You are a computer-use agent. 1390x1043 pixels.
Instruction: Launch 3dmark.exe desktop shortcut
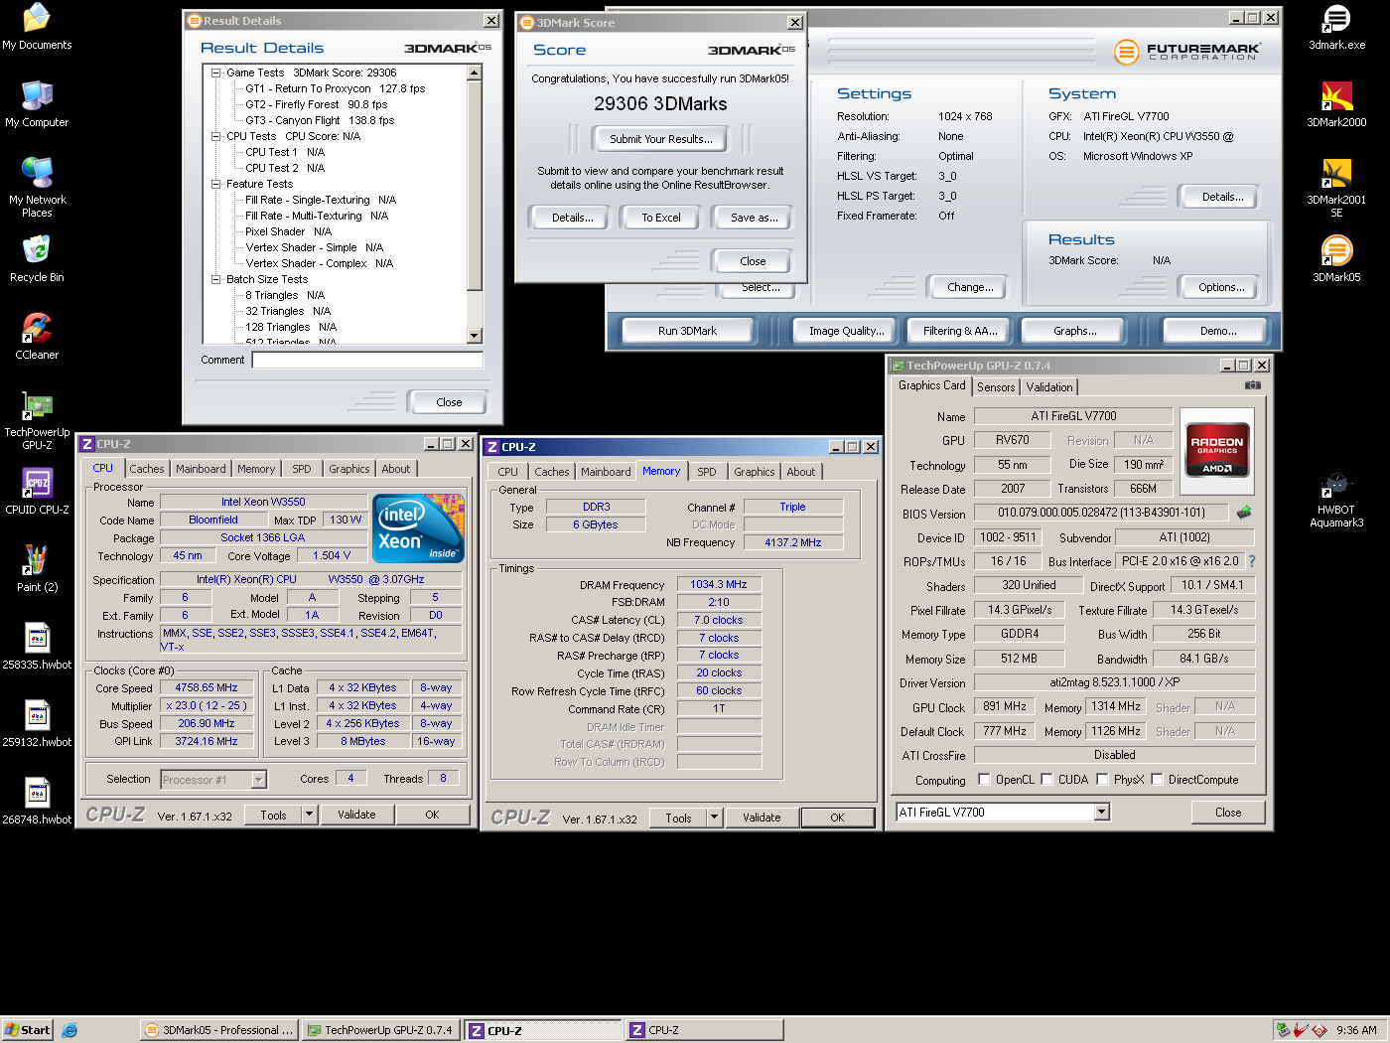click(1336, 27)
